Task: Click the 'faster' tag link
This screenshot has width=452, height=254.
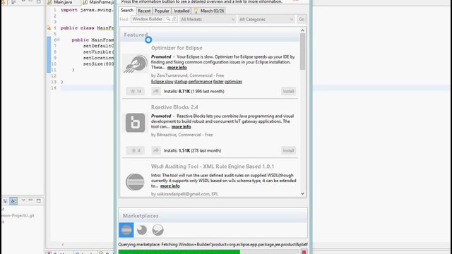Action: click(218, 82)
